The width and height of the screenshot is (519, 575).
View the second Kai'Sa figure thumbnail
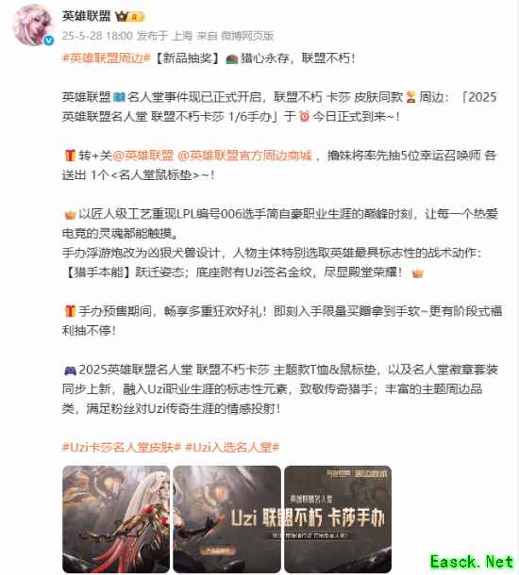tap(226, 518)
